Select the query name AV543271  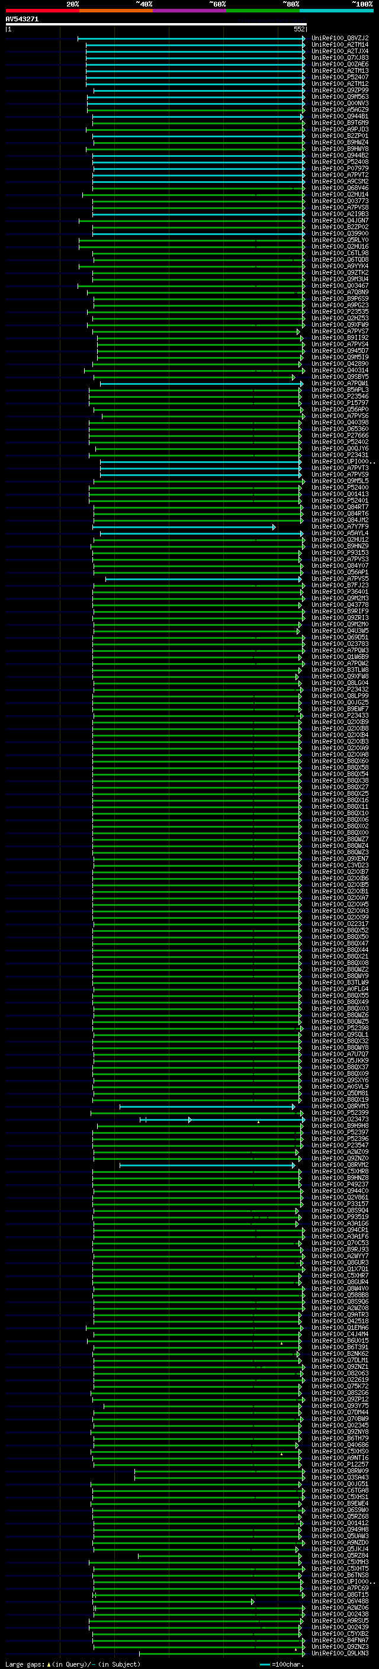point(22,20)
